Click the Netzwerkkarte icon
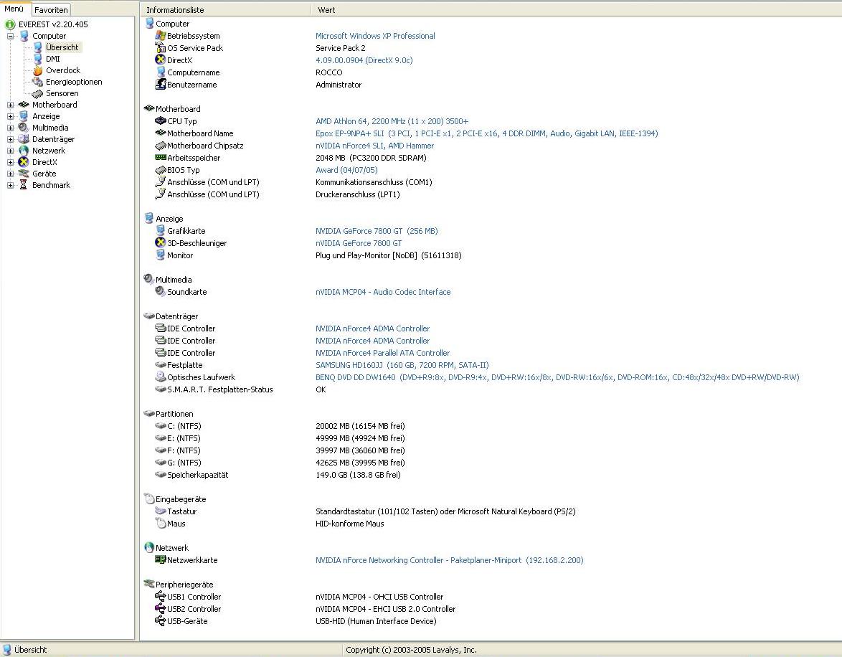Viewport: 842px width, 657px height. tap(161, 559)
